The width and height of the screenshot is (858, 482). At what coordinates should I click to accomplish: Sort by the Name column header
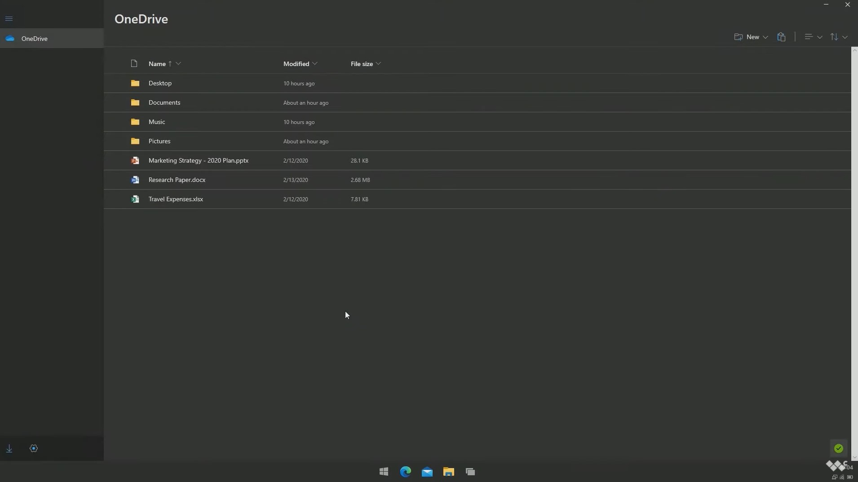pyautogui.click(x=157, y=64)
